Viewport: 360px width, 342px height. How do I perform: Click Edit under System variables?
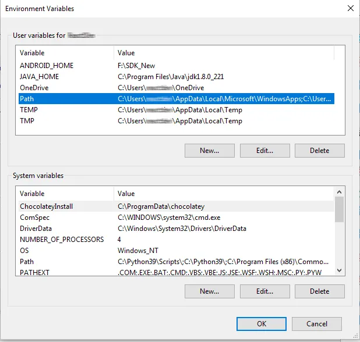coord(264,291)
